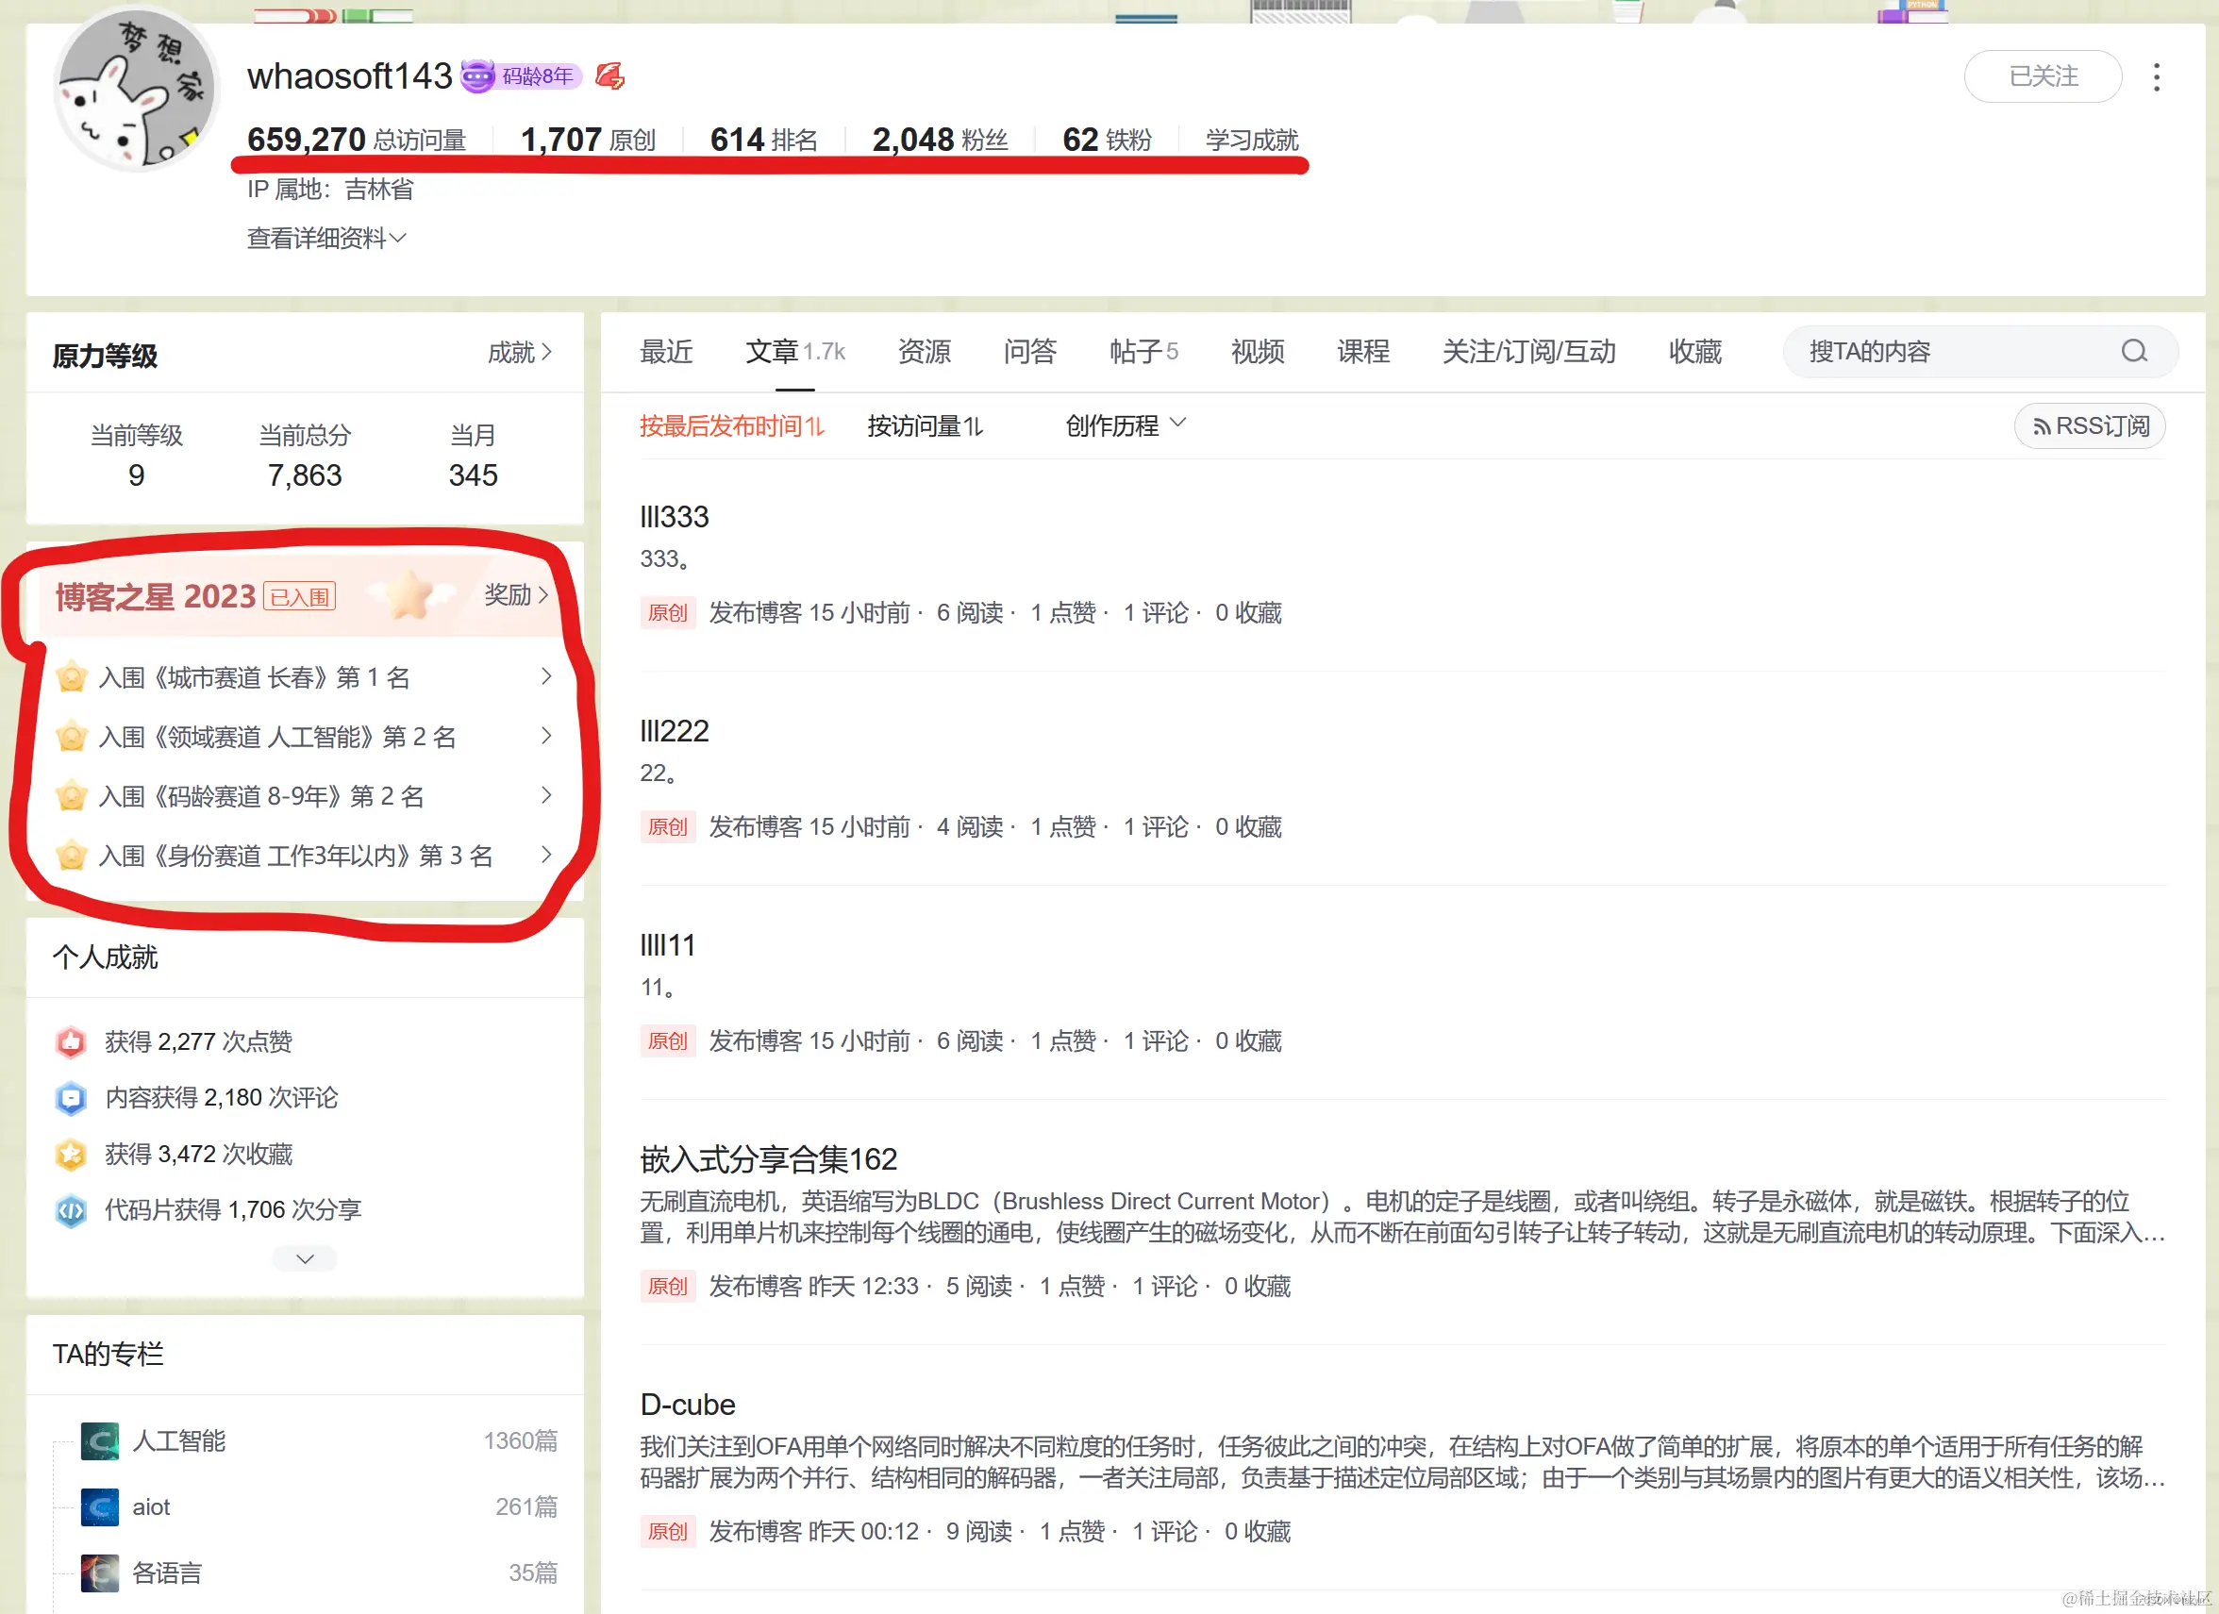Click 嵌入式分享合集162 article summary text
Screen dimensions: 2219x1614
click(1402, 1217)
